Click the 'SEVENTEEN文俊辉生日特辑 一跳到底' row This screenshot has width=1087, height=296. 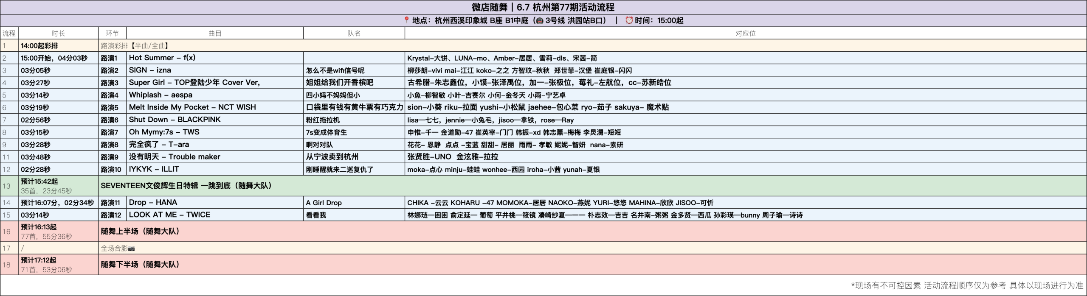coord(592,185)
